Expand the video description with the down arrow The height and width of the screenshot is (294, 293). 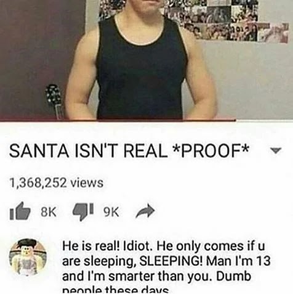coord(275,150)
